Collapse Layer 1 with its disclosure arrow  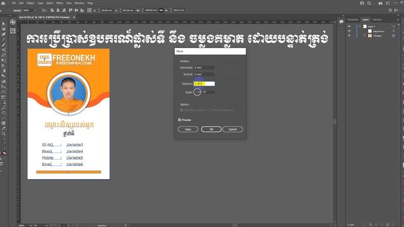tap(360, 26)
